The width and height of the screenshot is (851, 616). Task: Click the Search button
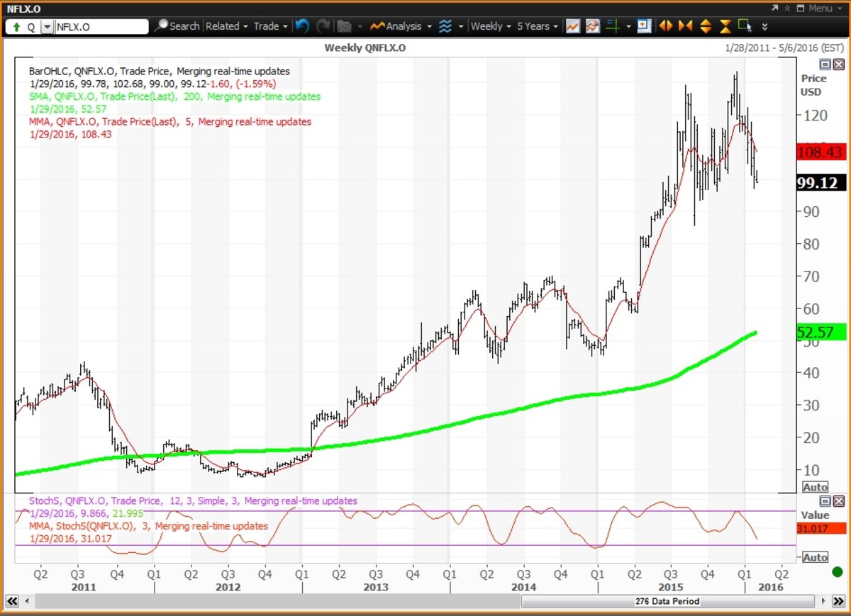point(177,26)
